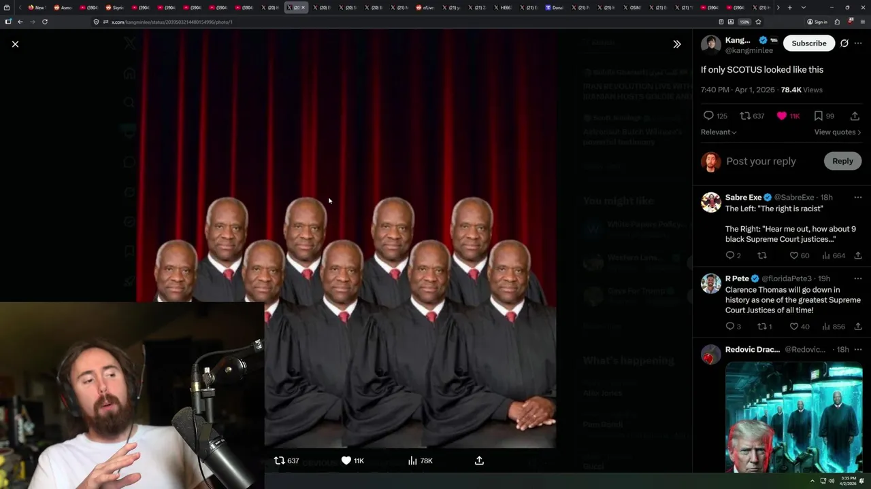
Task: Like via heart below photo showing 11K
Action: click(x=346, y=460)
